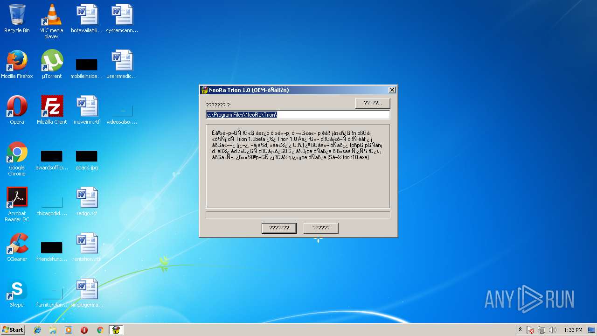
Task: Select the Google Chrome desktop shortcut
Action: tap(17, 159)
